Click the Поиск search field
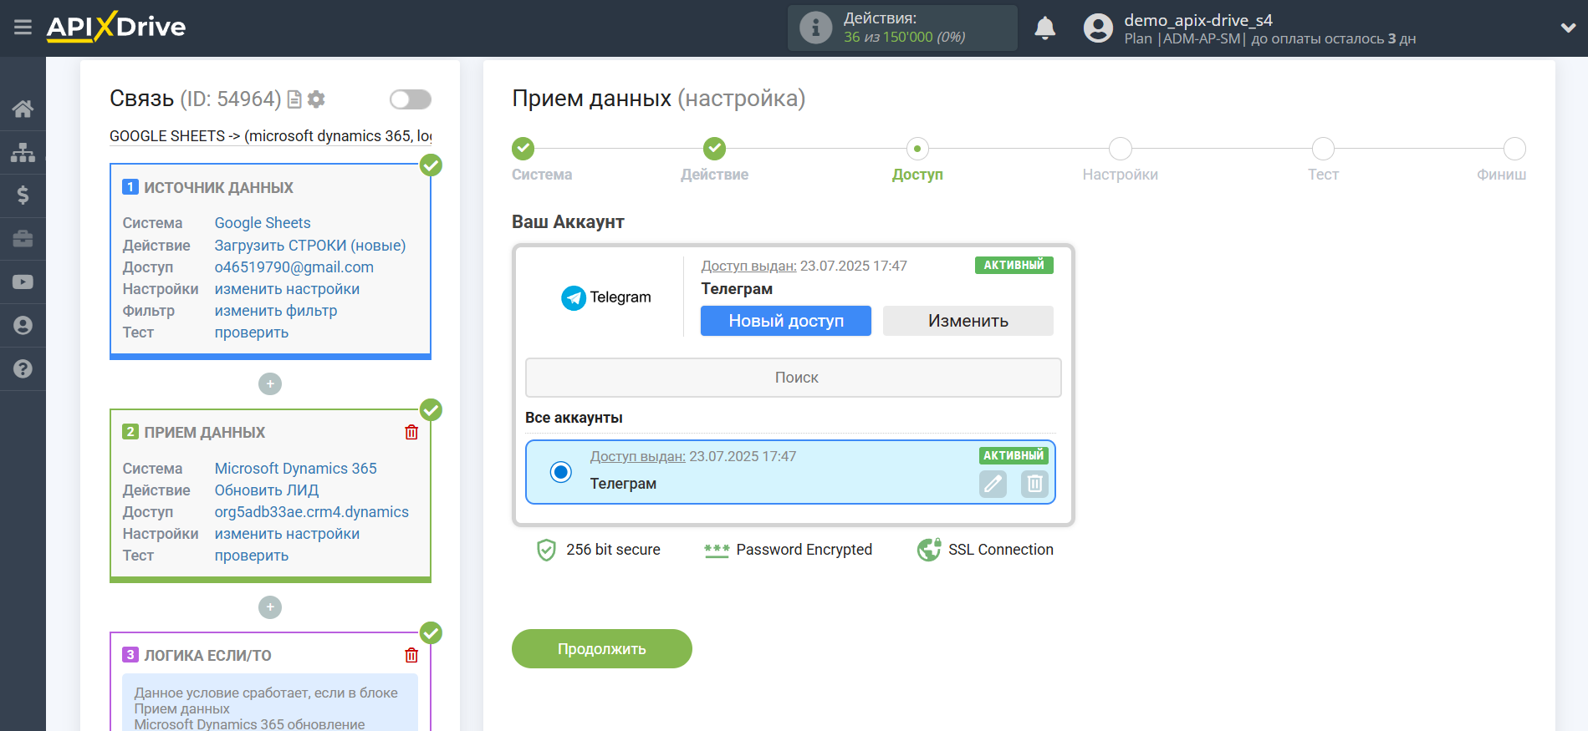This screenshot has width=1588, height=731. tap(794, 378)
